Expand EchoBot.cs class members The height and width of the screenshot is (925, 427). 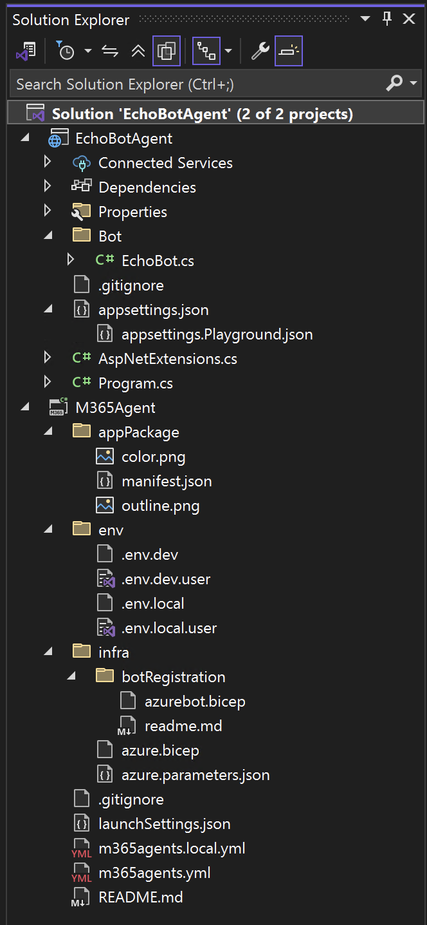tap(71, 260)
